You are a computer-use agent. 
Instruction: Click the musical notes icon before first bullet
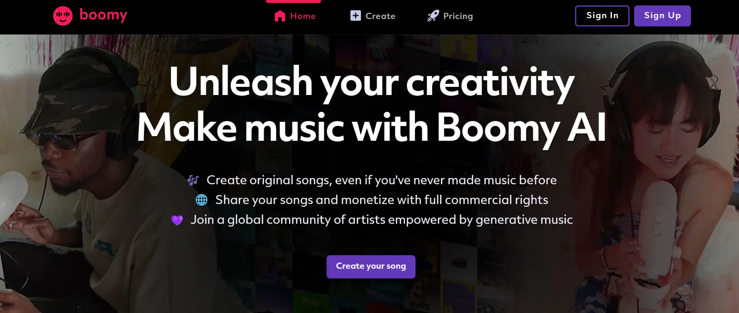point(193,180)
